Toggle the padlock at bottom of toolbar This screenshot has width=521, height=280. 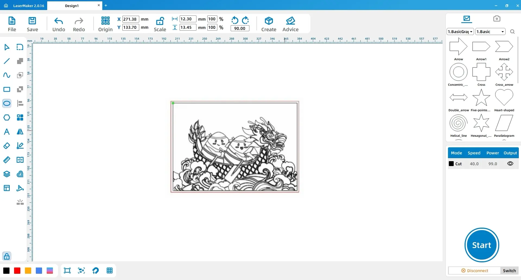(x=7, y=256)
